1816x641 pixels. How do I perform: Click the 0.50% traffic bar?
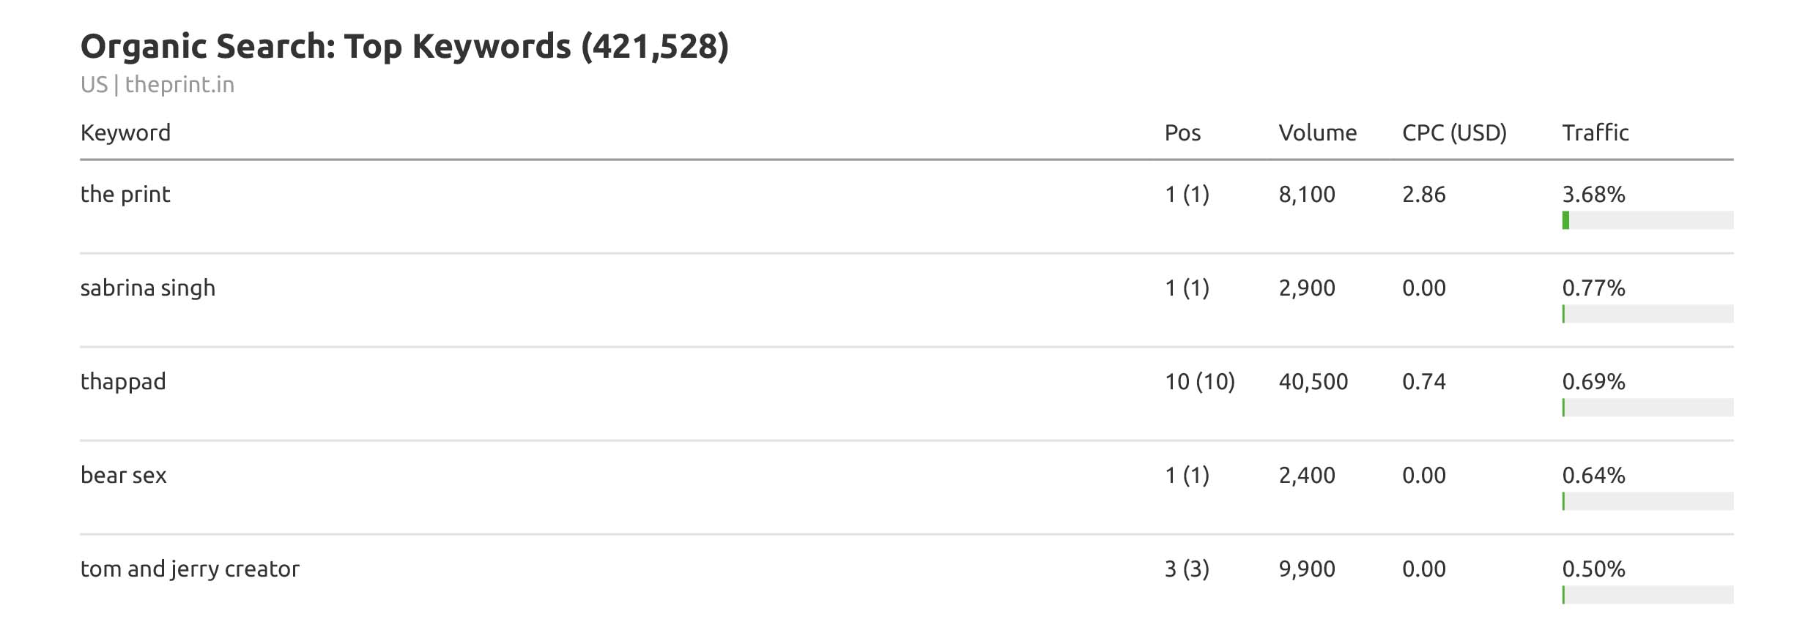click(x=1647, y=595)
